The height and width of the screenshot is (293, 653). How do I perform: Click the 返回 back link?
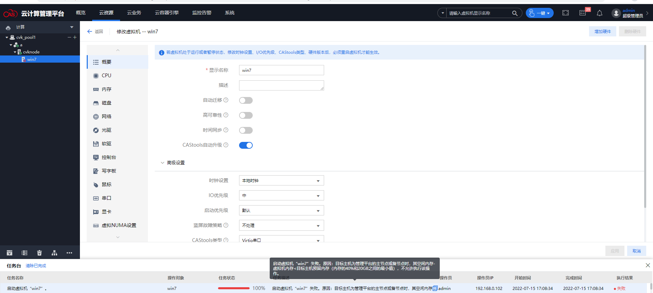coord(95,31)
